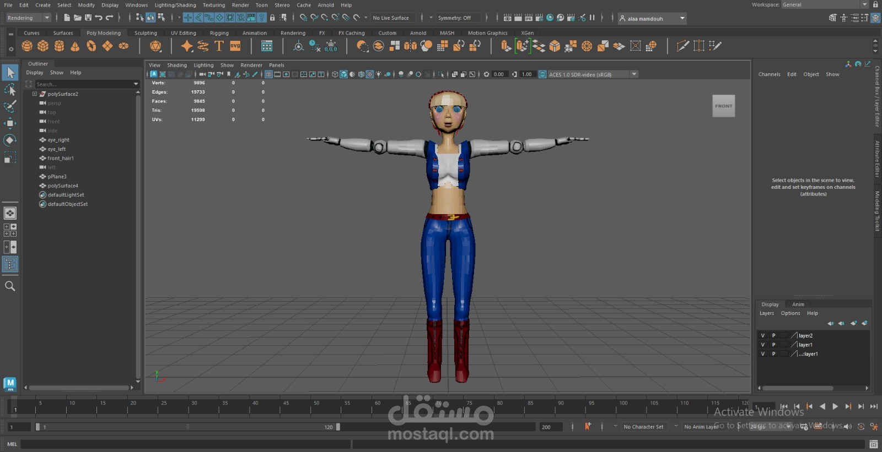The width and height of the screenshot is (882, 452).
Task: Open Options menu in layer editor
Action: [x=790, y=313]
